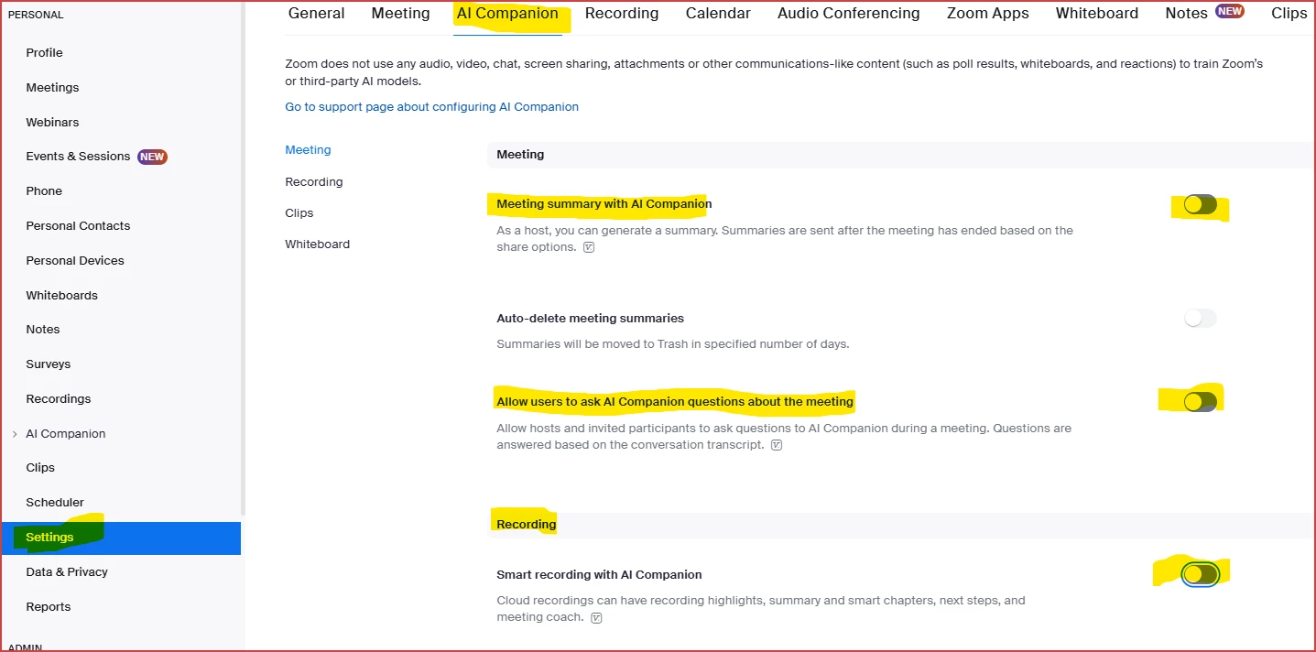Open Recordings in the sidebar
1316x652 pixels.
[59, 399]
